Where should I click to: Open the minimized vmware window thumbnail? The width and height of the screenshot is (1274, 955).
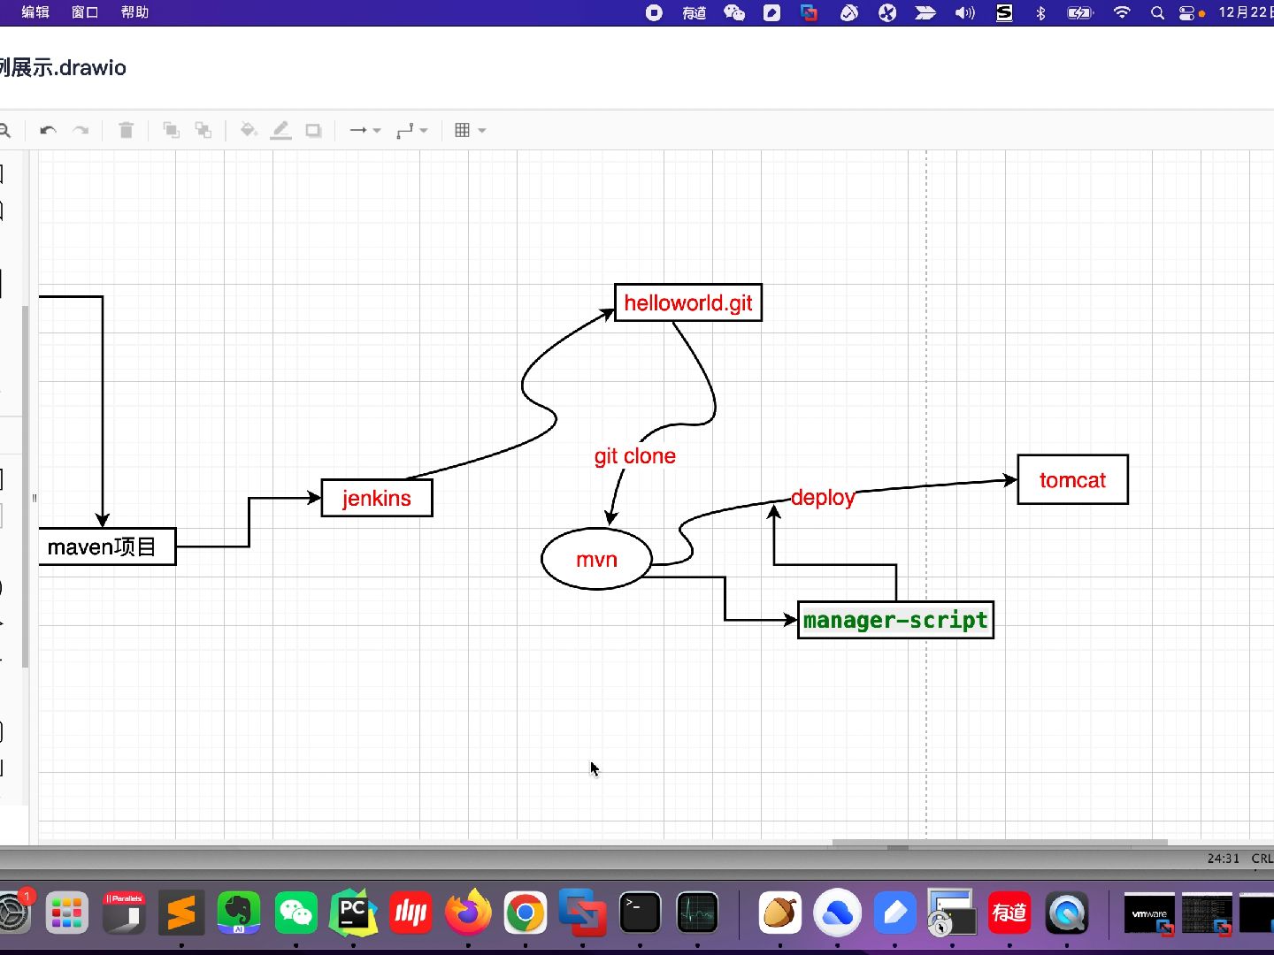1149,913
